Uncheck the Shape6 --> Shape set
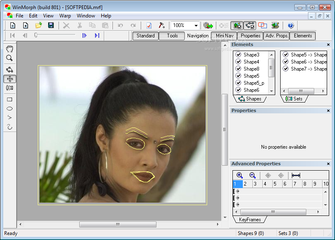Screen dimensions: 335x240 (x=286, y=62)
